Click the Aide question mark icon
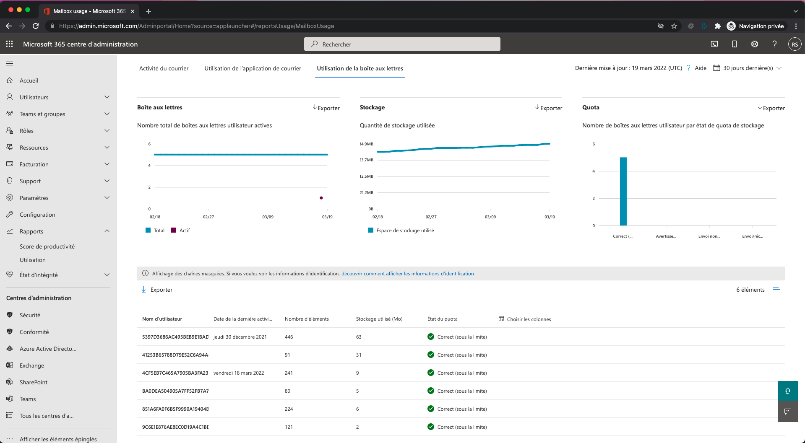This screenshot has height=443, width=805. pos(688,68)
